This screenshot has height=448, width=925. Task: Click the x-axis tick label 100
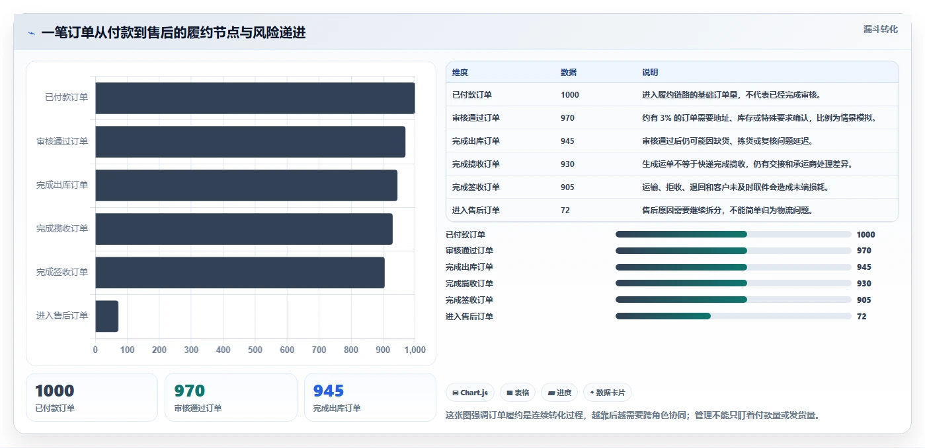128,350
